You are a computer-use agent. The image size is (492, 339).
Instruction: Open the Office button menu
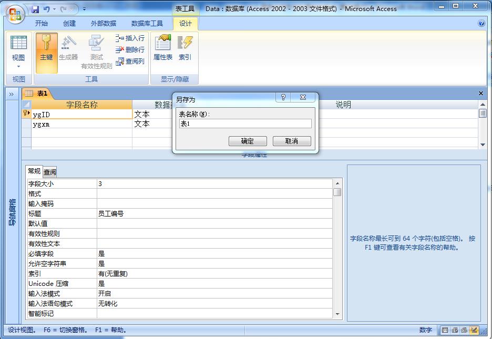point(16,14)
